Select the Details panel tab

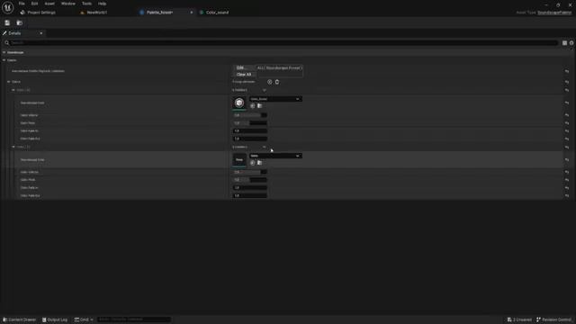[14, 33]
